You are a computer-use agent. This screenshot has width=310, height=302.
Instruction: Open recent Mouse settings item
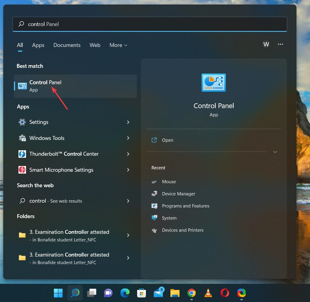pos(169,181)
